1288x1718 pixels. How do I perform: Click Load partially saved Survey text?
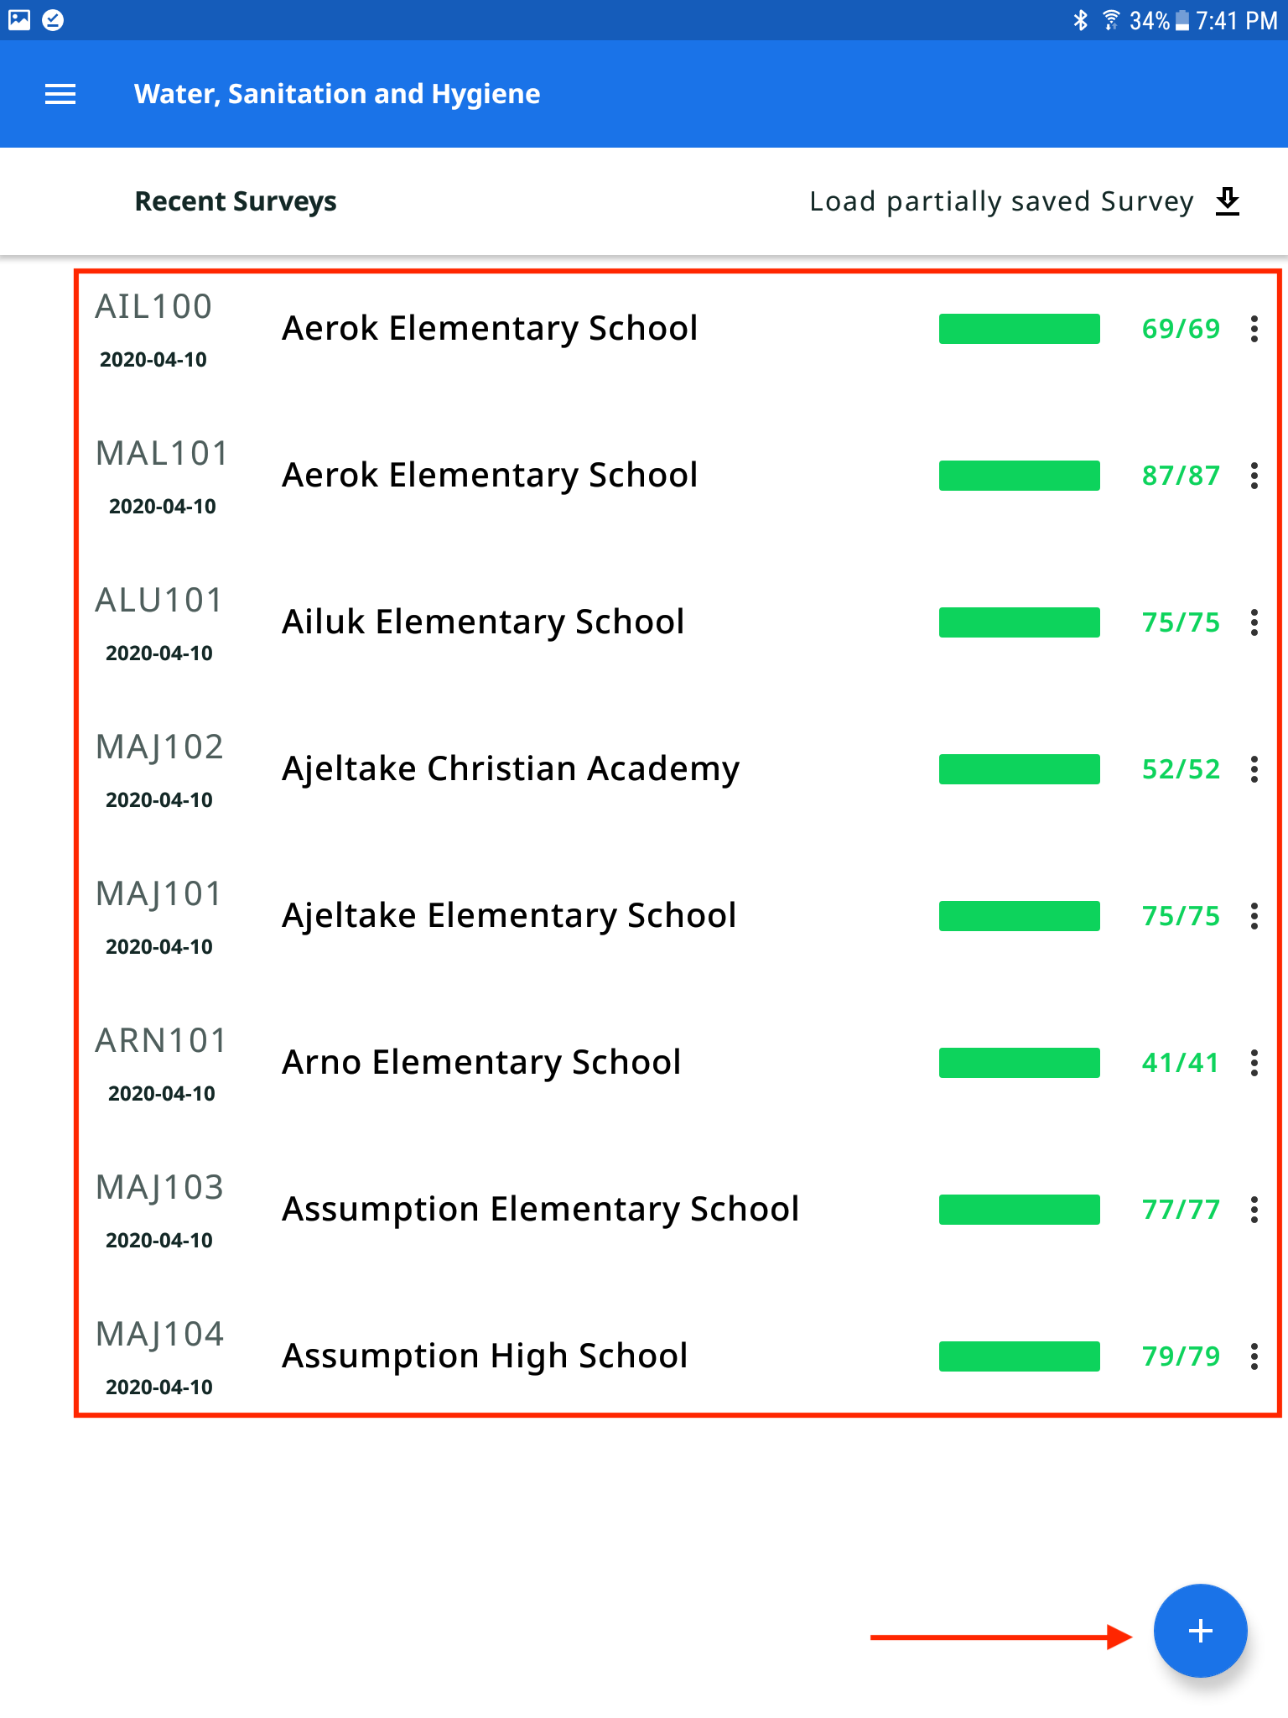pos(1000,201)
